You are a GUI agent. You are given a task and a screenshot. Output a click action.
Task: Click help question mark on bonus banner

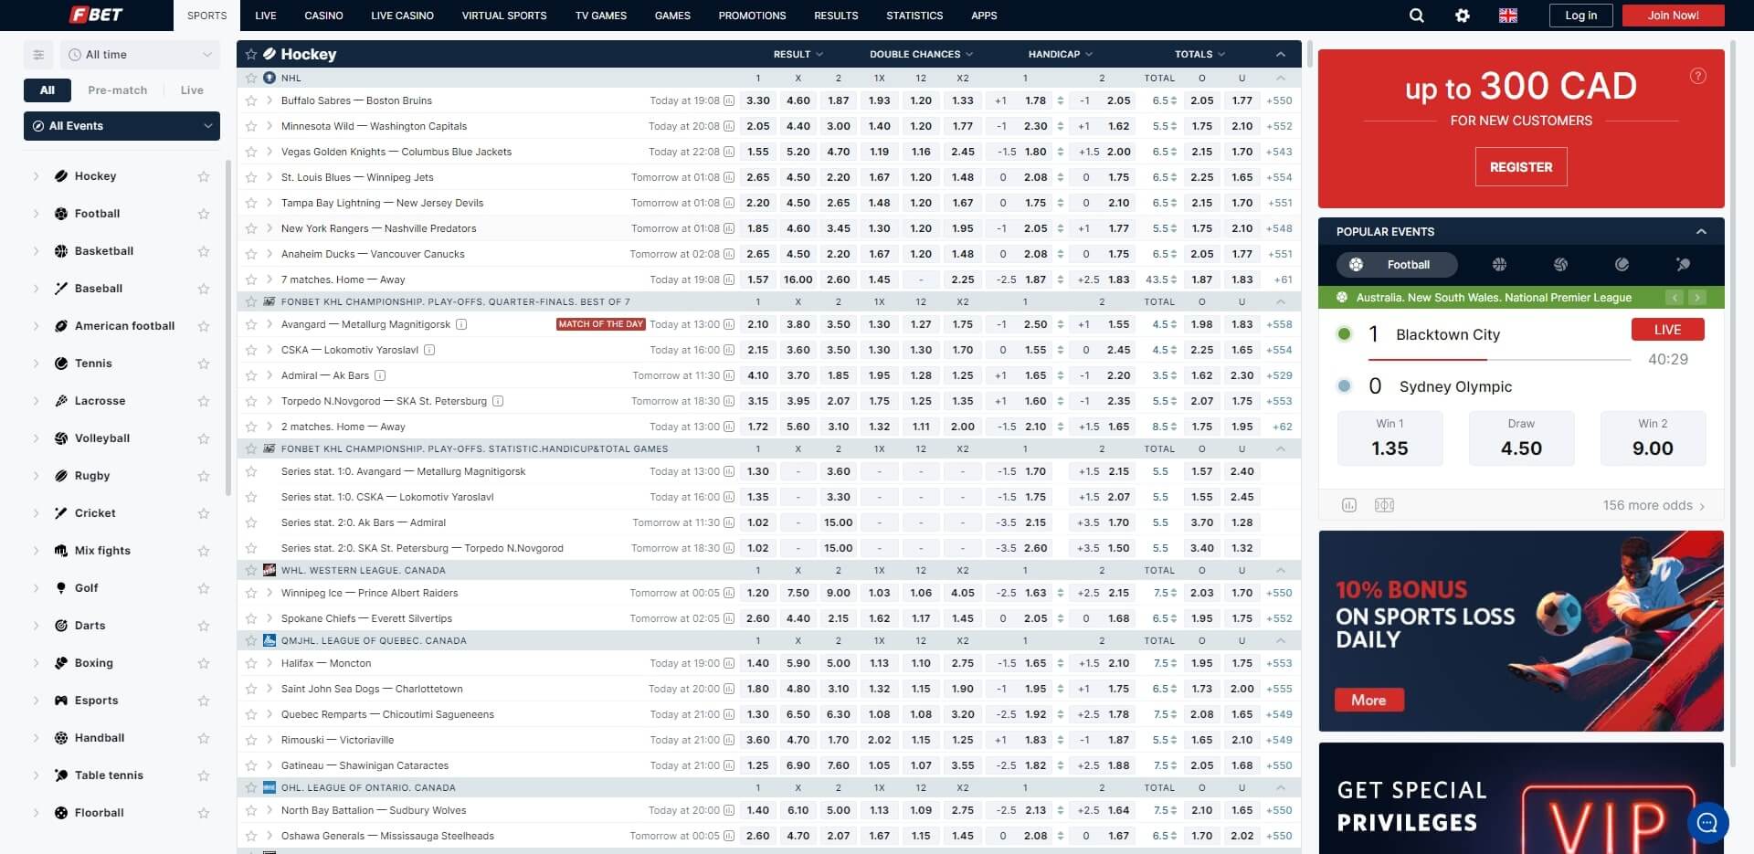(1698, 76)
